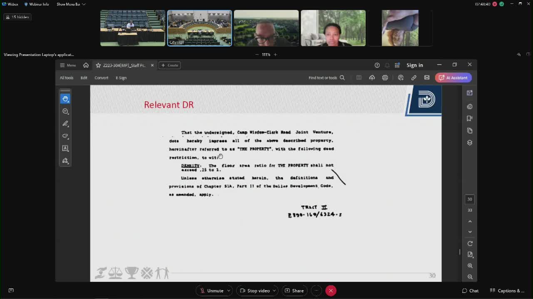Increase shared content zoom with plus

point(275,54)
